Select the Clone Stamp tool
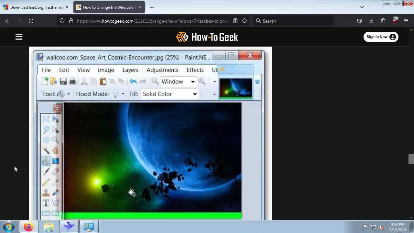Screen dimensions: 414x233 (46, 193)
